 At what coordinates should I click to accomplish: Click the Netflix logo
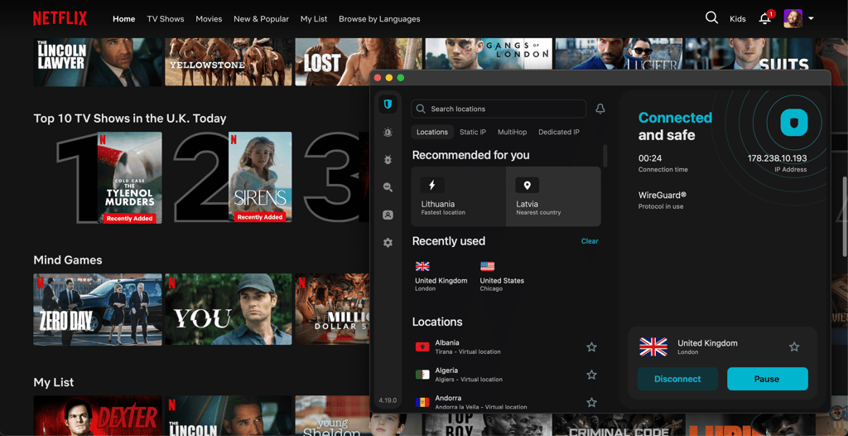tap(60, 18)
